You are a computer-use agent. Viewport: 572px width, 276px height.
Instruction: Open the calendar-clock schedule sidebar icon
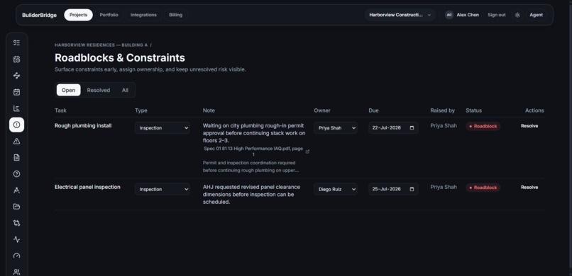coord(16,59)
